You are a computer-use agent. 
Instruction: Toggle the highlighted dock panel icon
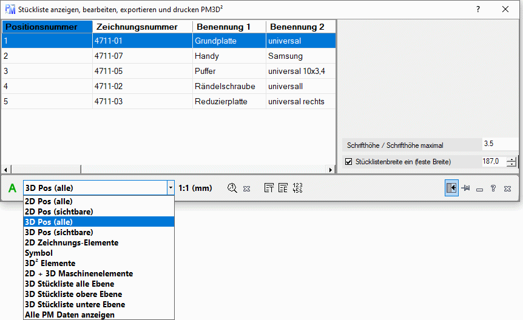(451, 188)
